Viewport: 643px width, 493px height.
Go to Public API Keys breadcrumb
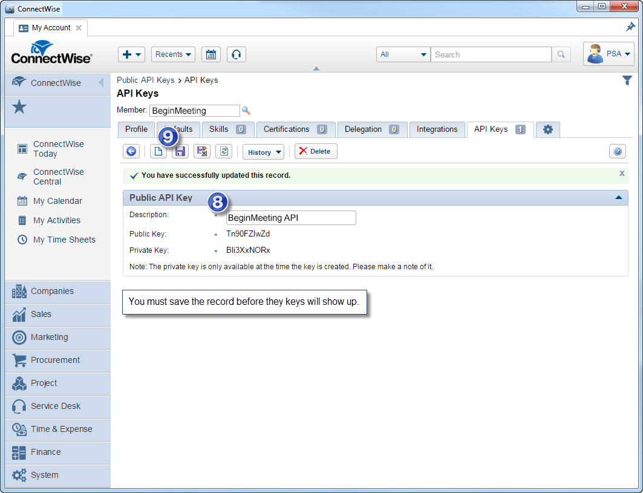[x=146, y=80]
